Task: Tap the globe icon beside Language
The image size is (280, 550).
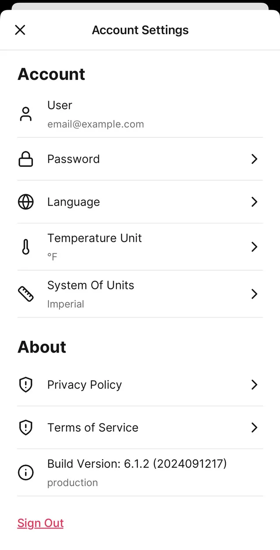Action: coord(26,202)
